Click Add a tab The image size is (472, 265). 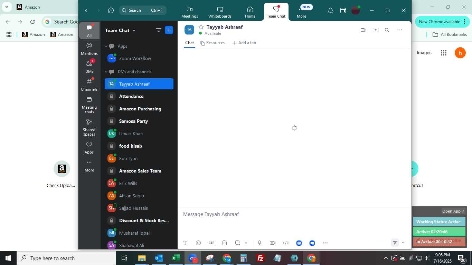pyautogui.click(x=244, y=43)
